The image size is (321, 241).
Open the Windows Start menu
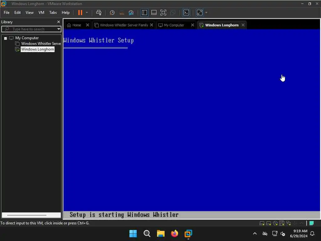pos(133,233)
